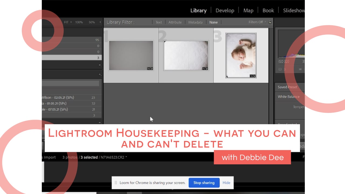Click the plus icon below the 07.05.21 collection

click(100, 123)
